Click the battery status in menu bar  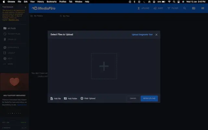pyautogui.click(x=162, y=2)
